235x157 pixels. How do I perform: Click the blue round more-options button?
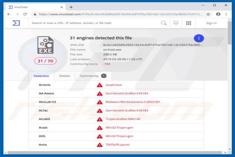tap(199, 38)
